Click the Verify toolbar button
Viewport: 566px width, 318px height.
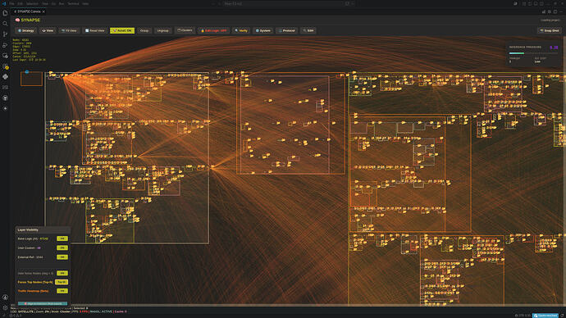tap(241, 30)
